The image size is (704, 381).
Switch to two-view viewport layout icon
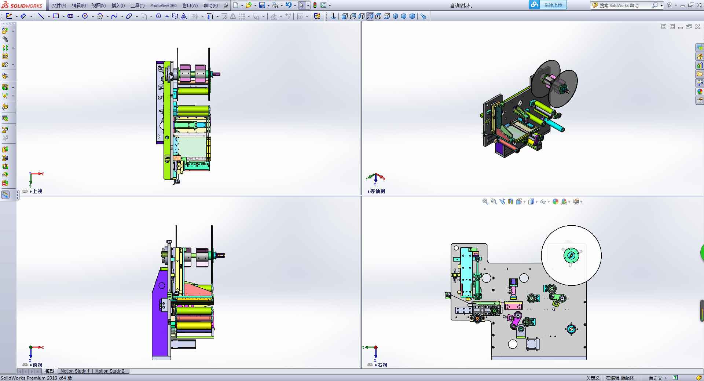(x=672, y=27)
